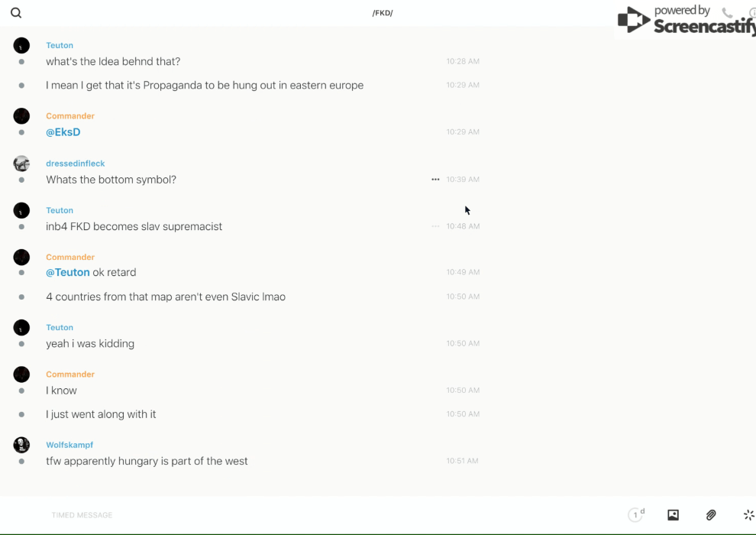Select "tfw apparently hungary" message text

[x=147, y=462]
